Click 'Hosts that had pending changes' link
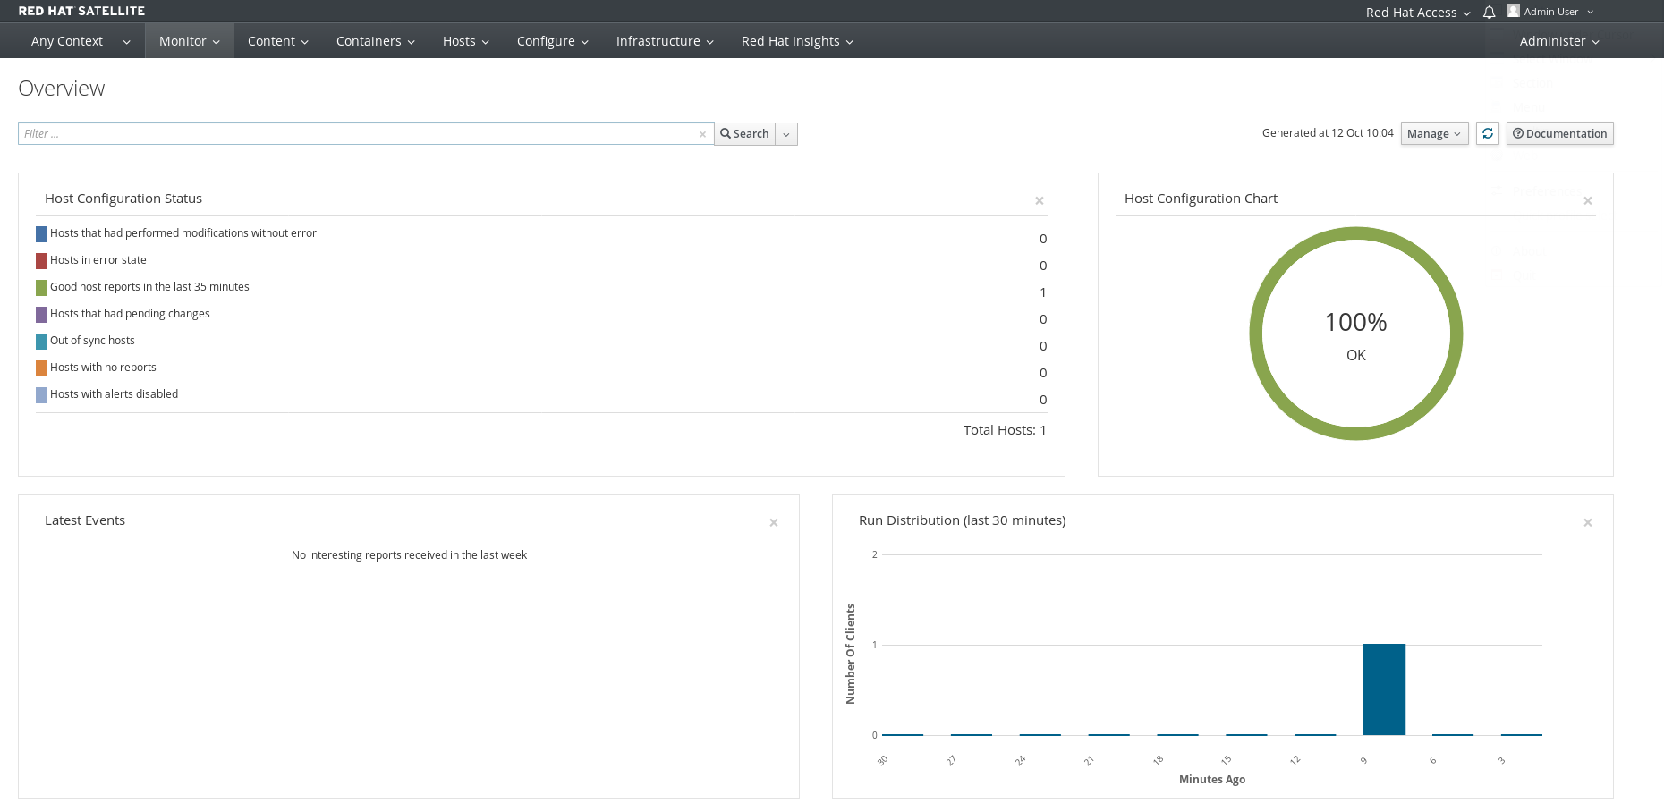Viewport: 1664px width, 803px height. click(x=130, y=314)
